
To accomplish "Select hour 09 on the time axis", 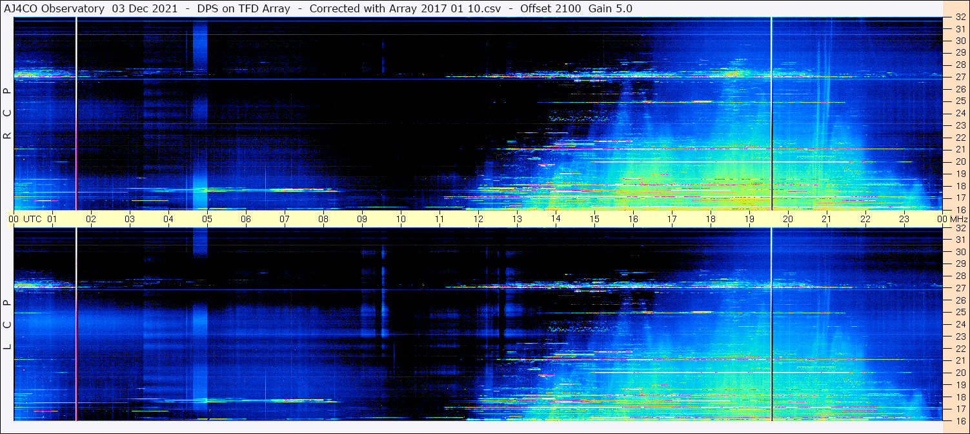I will click(x=362, y=219).
